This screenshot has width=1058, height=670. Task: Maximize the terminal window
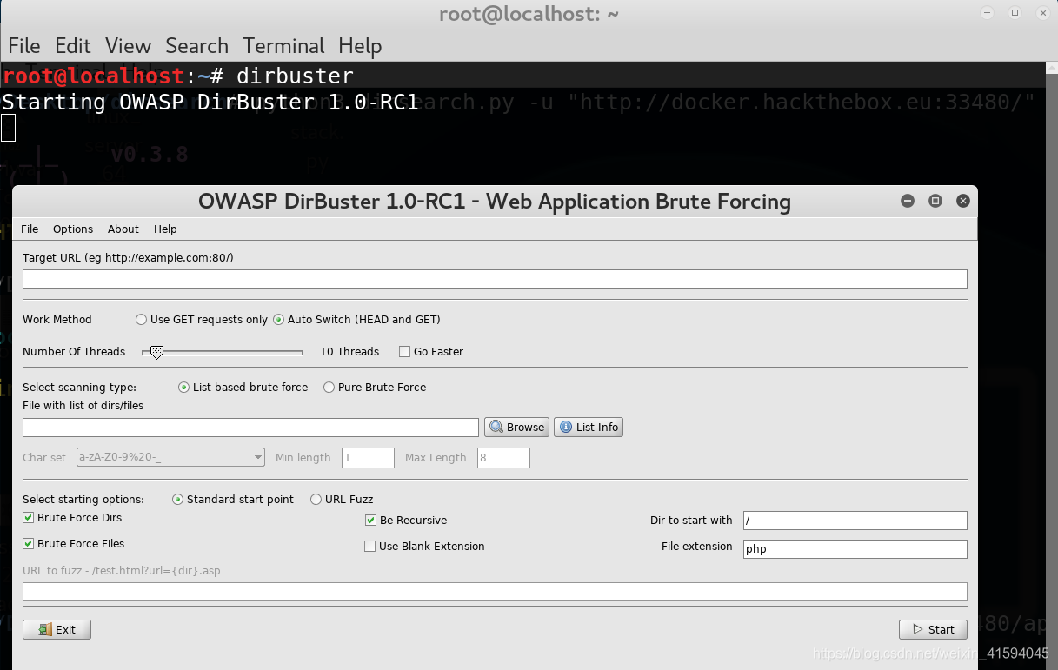click(1015, 12)
